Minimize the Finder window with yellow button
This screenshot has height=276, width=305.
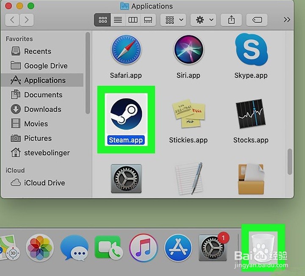[19, 6]
